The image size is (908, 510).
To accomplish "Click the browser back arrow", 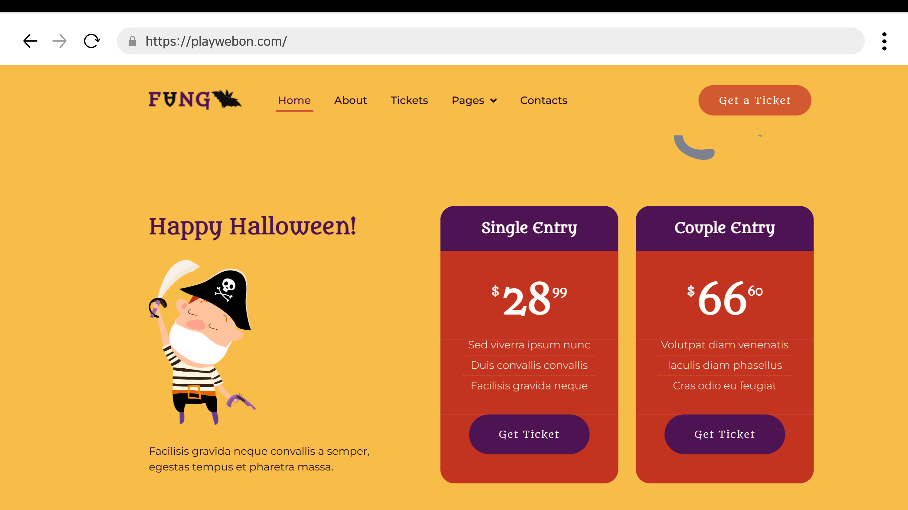I will (30, 41).
